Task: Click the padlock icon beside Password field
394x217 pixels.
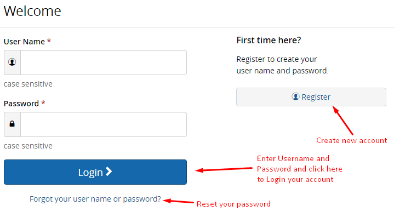Action: pyautogui.click(x=12, y=124)
